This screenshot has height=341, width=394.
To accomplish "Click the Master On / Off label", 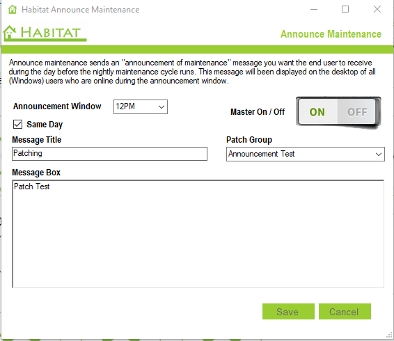I will (258, 112).
